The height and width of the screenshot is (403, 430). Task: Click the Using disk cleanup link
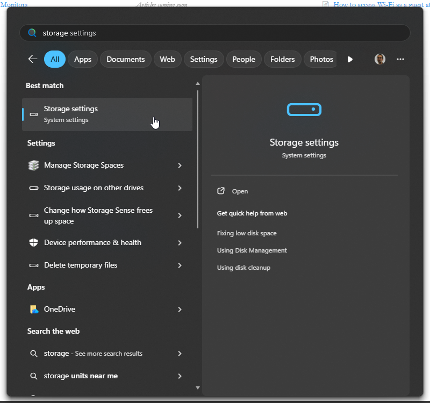(x=243, y=268)
